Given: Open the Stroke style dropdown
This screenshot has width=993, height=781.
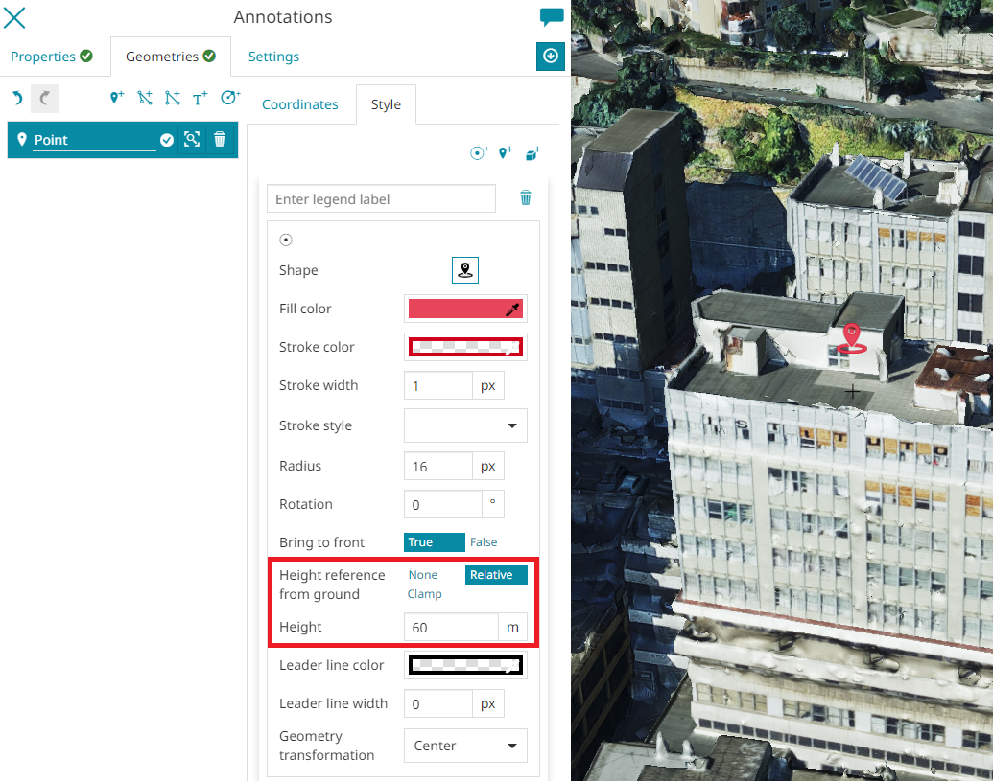Looking at the screenshot, I should click(x=465, y=425).
